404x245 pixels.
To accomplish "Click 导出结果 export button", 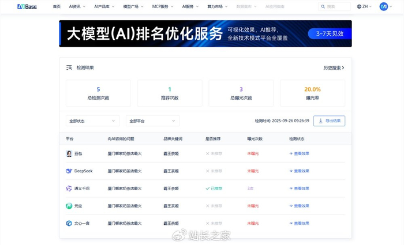I will [x=329, y=120].
